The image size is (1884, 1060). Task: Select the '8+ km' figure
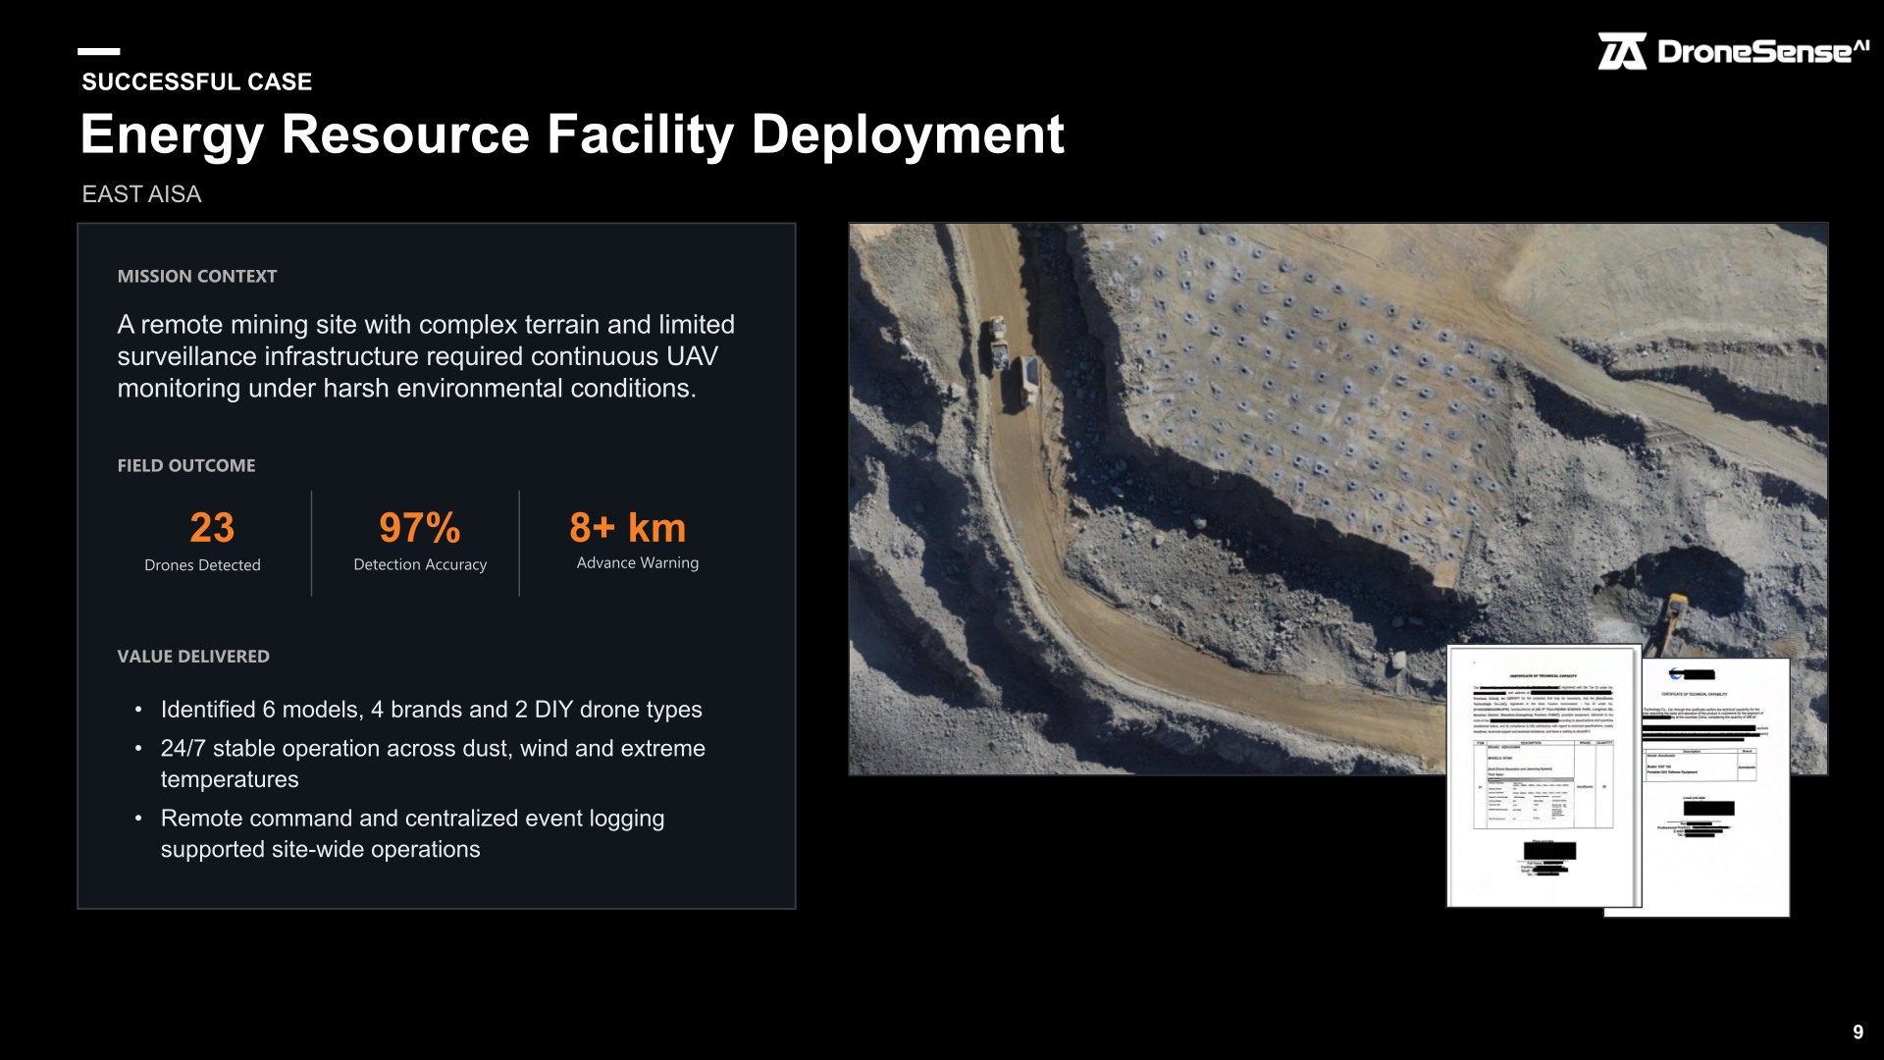pos(628,528)
